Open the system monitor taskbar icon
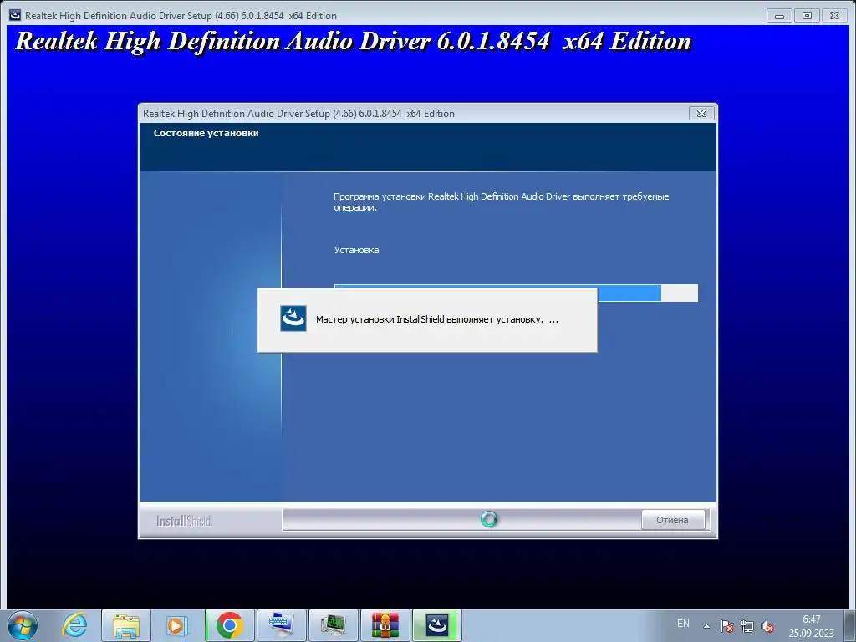The height and width of the screenshot is (642, 856). pyautogui.click(x=334, y=625)
